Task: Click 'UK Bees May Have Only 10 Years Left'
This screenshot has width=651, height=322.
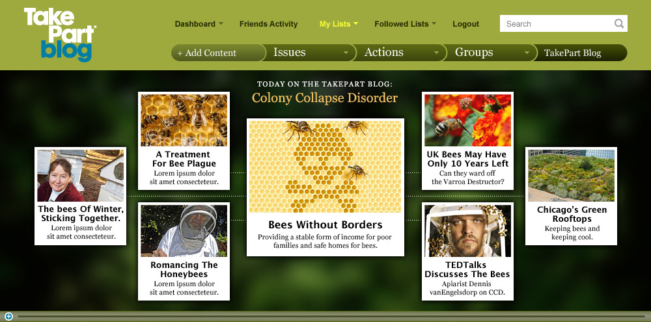Action: pyautogui.click(x=467, y=159)
